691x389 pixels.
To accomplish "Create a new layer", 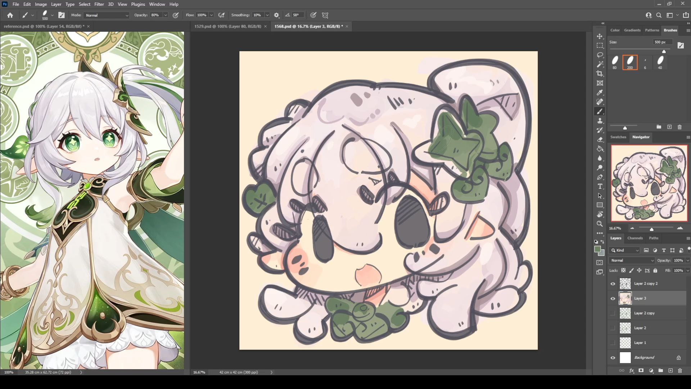I will 670,371.
